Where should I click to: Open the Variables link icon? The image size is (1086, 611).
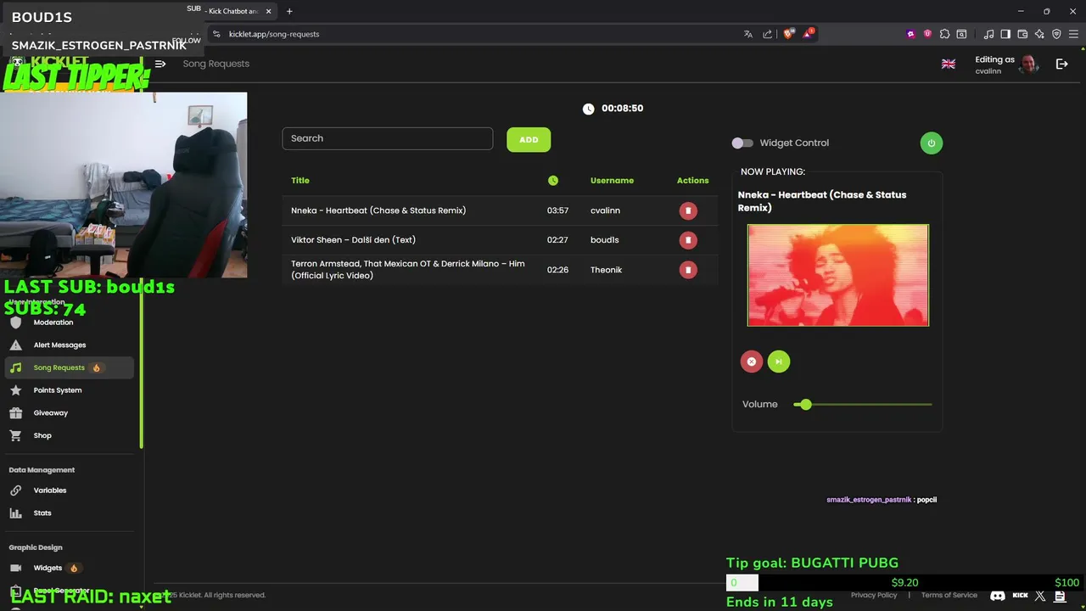tap(15, 490)
